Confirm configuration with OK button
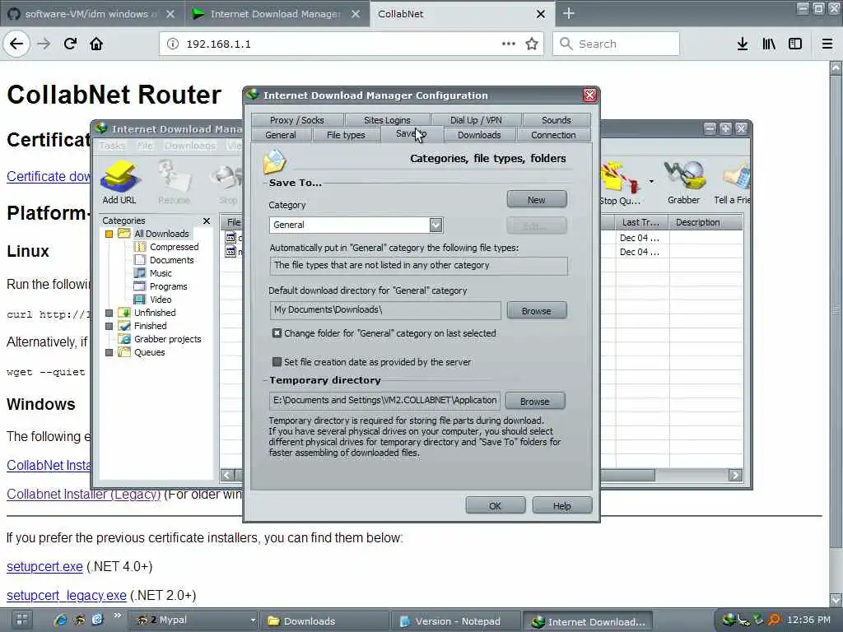843x632 pixels. (495, 506)
